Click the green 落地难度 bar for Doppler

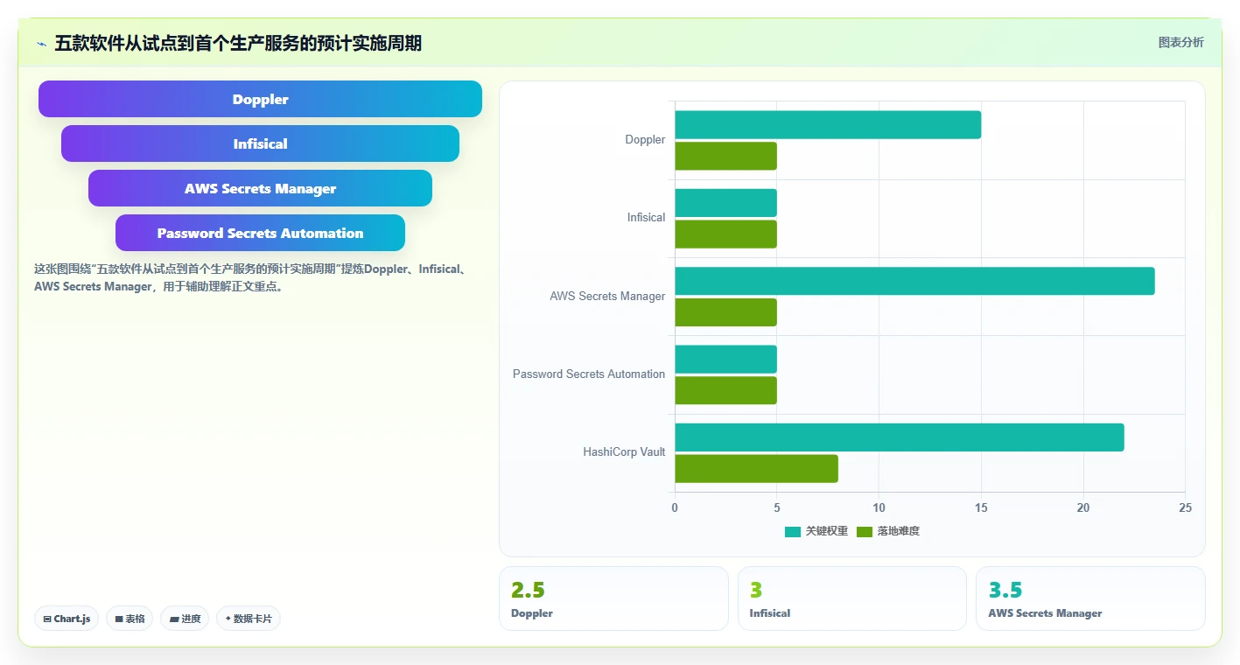725,156
